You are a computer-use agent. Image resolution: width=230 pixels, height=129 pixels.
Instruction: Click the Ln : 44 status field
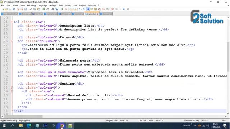[143, 120]
